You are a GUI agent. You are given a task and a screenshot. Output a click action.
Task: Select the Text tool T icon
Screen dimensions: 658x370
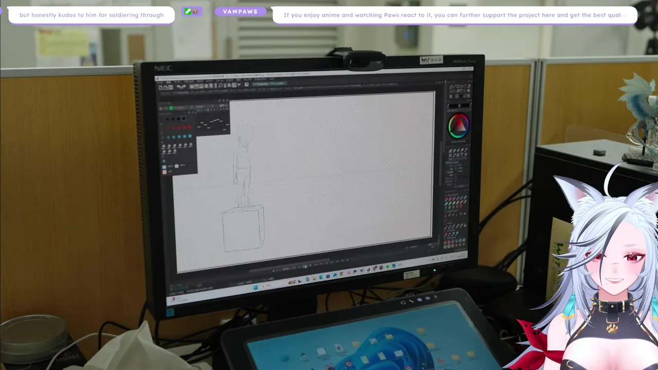click(x=462, y=155)
